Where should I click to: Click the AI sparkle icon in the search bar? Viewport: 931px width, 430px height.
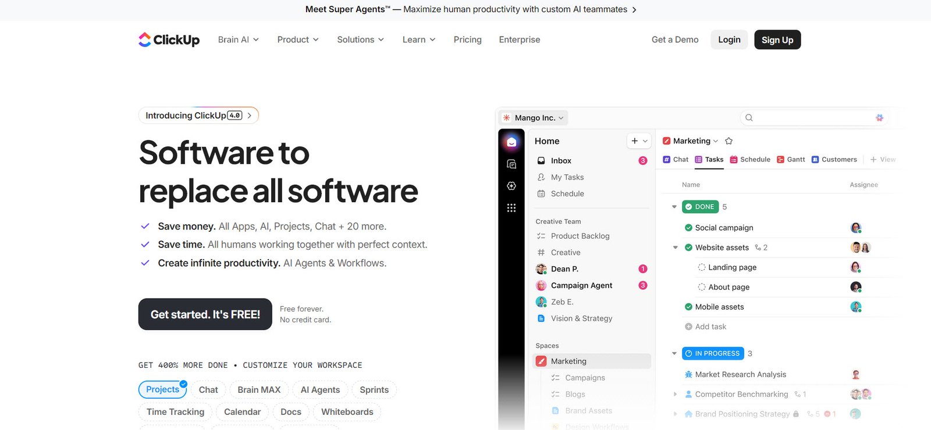[x=879, y=117]
